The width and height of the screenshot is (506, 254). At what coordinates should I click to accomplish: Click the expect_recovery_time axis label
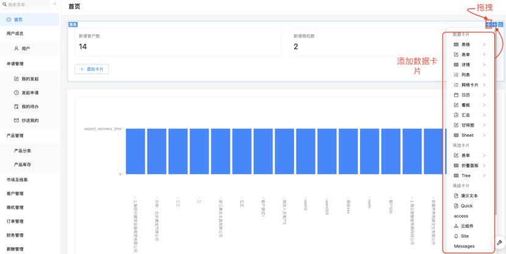(103, 129)
